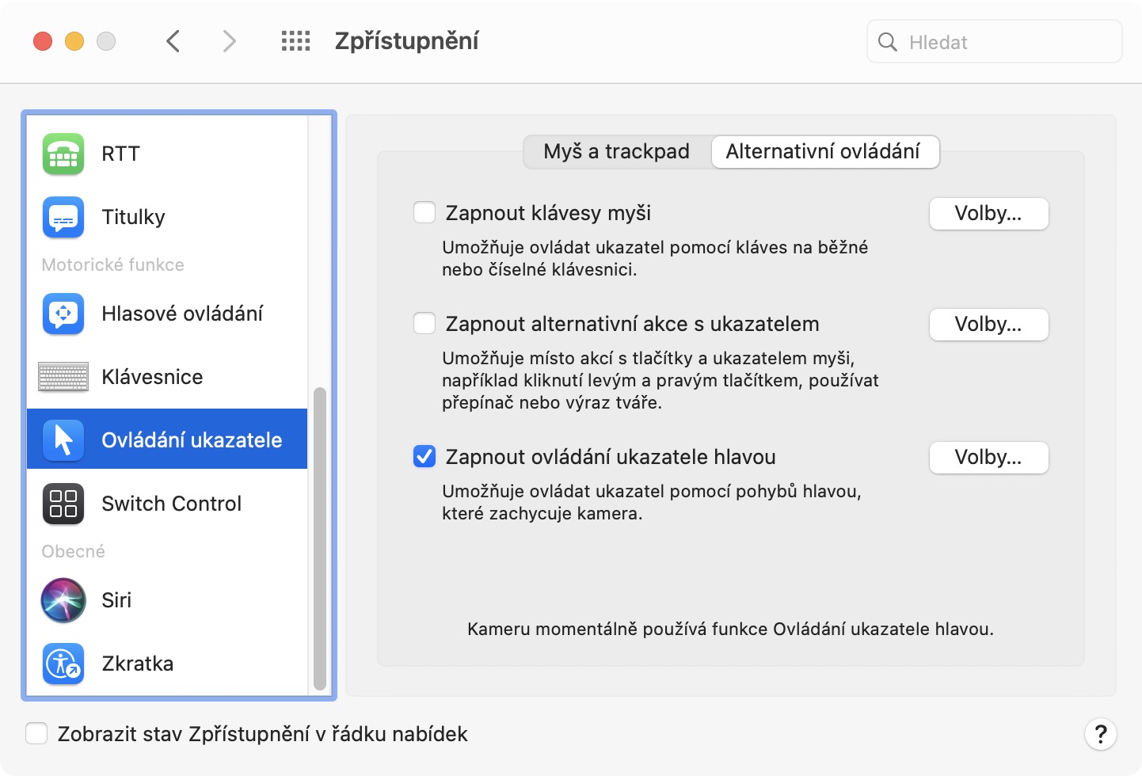Image resolution: width=1142 pixels, height=776 pixels.
Task: Switch to Myš a trackpad tab
Action: [616, 152]
